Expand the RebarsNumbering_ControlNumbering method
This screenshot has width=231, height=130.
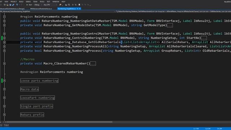pyautogui.click(x=4, y=38)
